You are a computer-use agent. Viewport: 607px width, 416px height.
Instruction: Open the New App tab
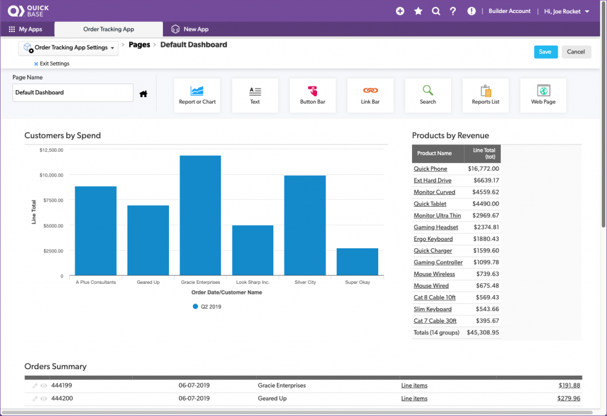190,29
